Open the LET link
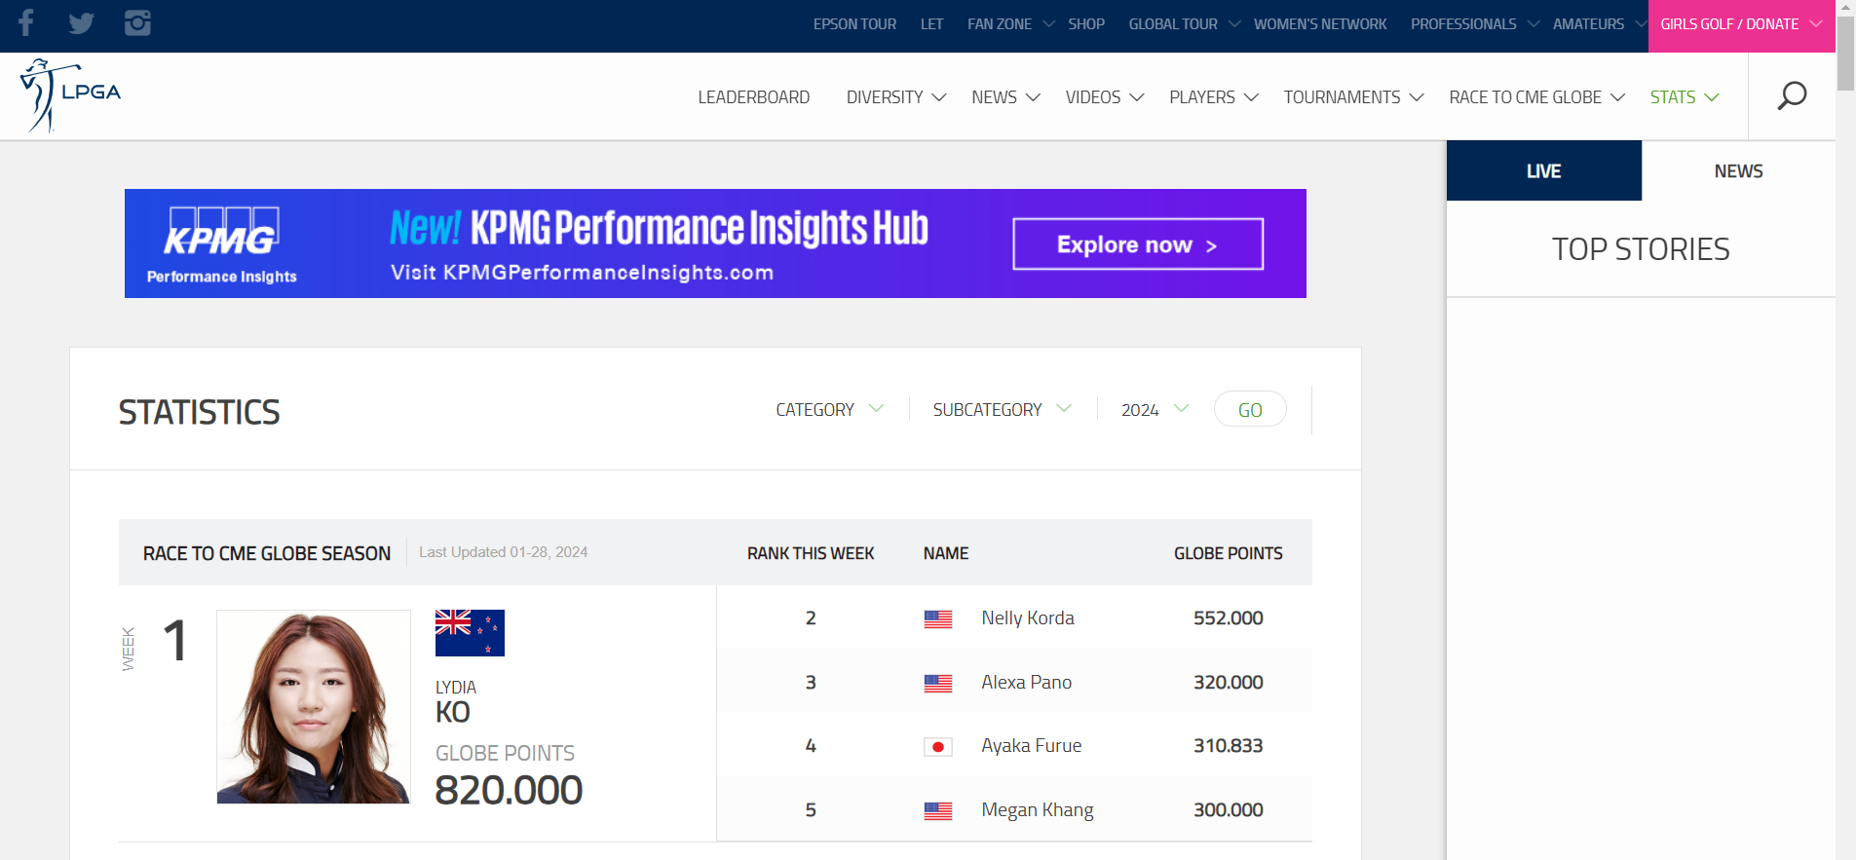1856x860 pixels. coord(931,23)
